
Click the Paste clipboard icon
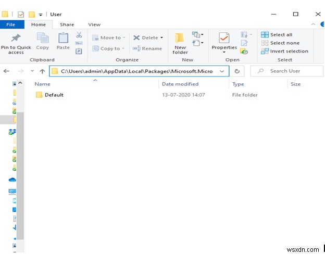pos(63,37)
